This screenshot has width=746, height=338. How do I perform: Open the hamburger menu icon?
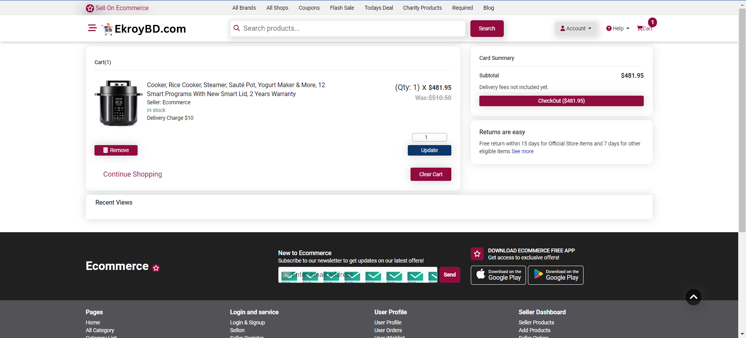[x=92, y=28]
